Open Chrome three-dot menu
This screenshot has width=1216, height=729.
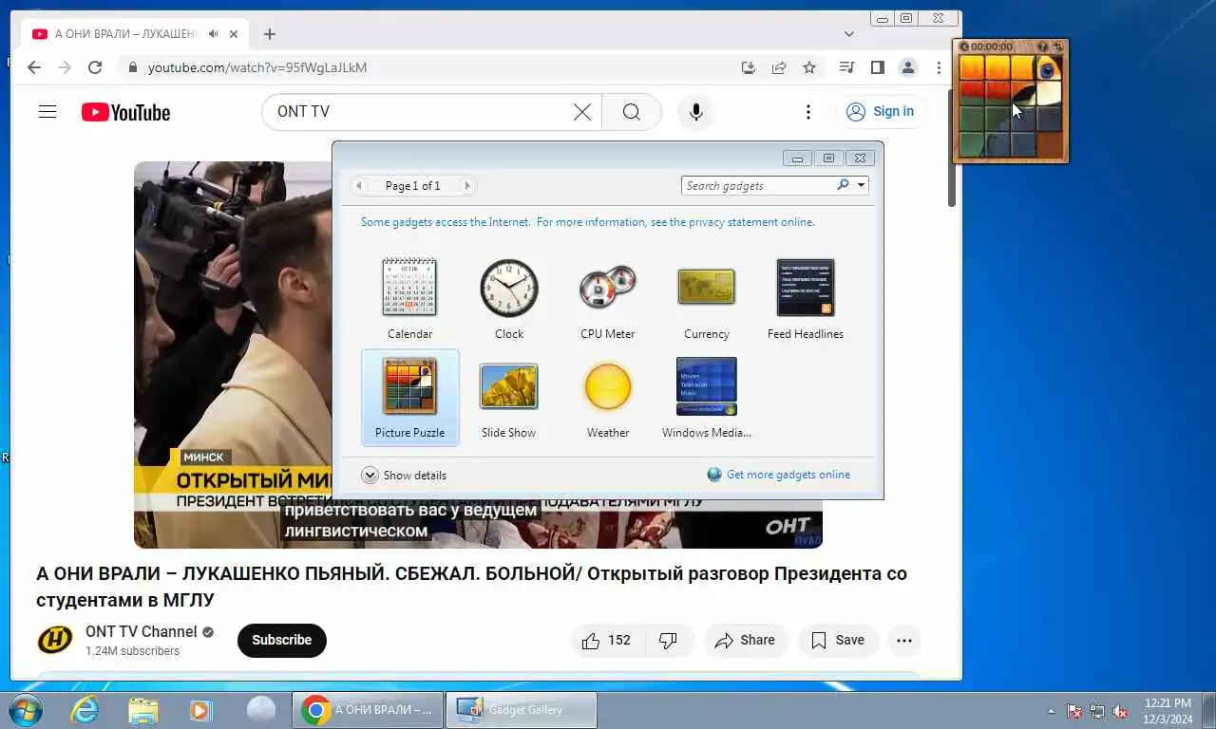tap(940, 67)
